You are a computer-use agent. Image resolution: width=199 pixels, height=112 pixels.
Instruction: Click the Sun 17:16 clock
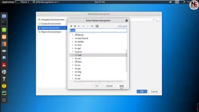pyautogui.click(x=99, y=2)
